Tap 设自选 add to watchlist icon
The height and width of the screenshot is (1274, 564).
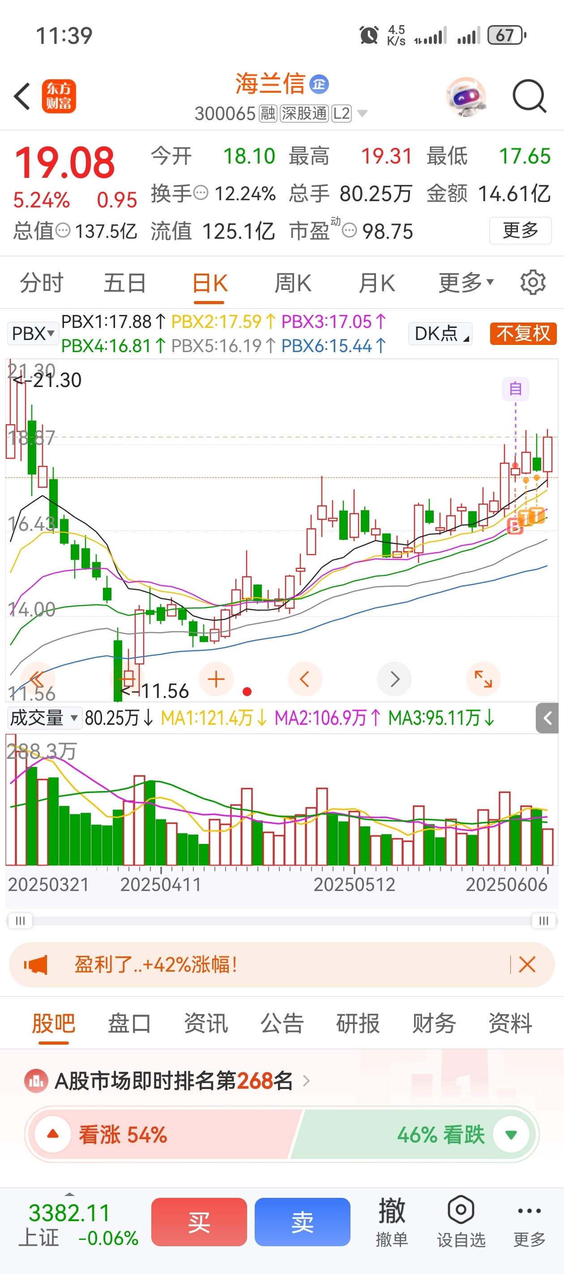pos(461,1222)
